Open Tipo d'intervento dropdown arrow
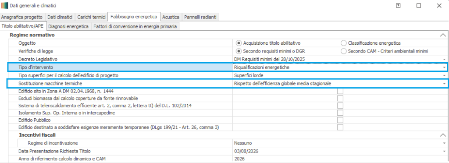The width and height of the screenshot is (449, 163). [444, 67]
